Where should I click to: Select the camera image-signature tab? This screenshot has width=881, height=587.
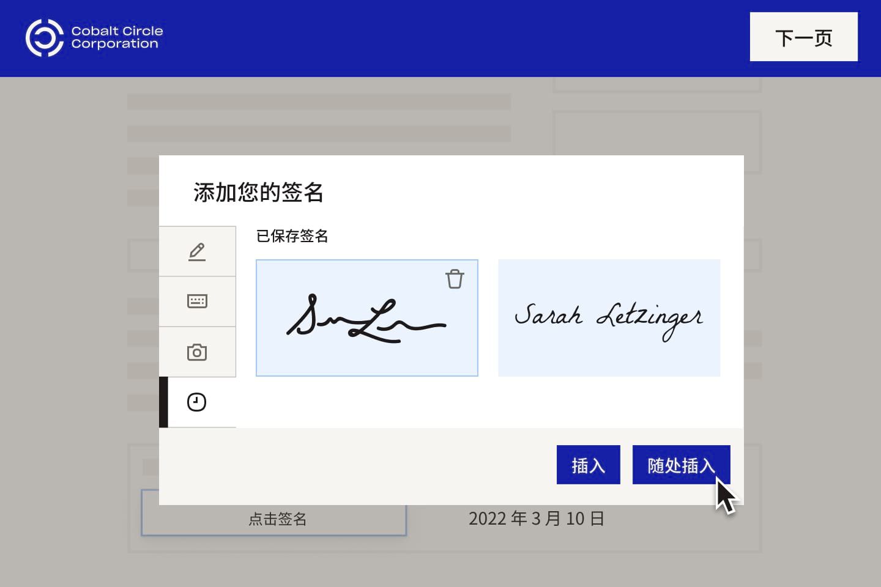click(197, 352)
